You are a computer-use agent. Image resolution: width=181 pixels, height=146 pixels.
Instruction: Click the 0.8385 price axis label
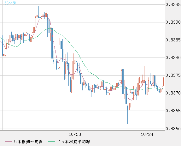point(173,40)
